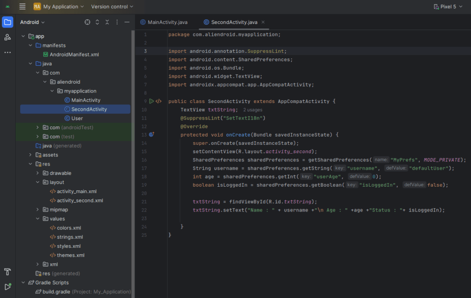Click 'AppCompatActivity' in class declaration
This screenshot has height=298, width=471.
[304, 101]
